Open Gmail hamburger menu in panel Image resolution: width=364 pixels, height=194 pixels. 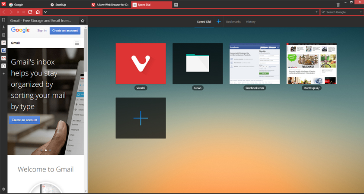(x=77, y=43)
